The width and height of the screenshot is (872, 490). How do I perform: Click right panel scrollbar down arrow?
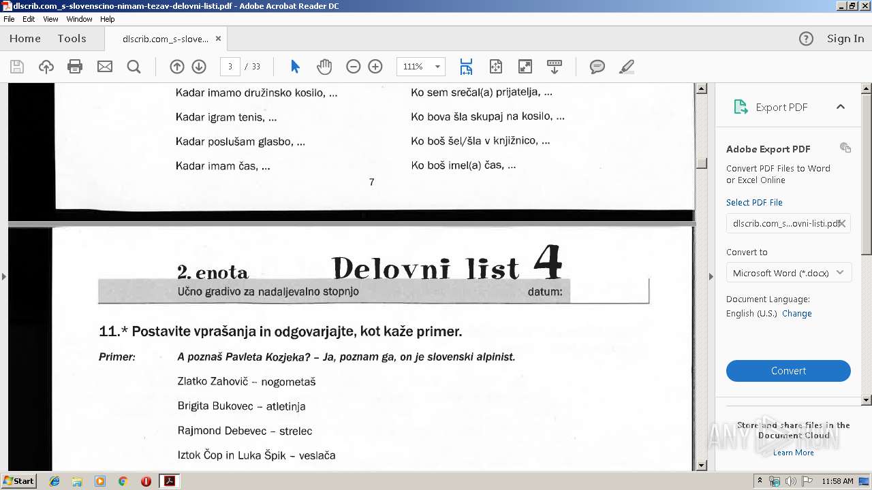tap(867, 400)
